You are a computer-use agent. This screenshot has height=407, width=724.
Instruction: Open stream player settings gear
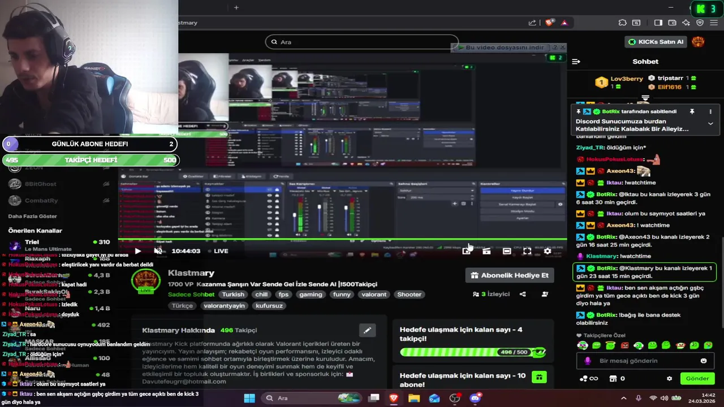pyautogui.click(x=547, y=251)
